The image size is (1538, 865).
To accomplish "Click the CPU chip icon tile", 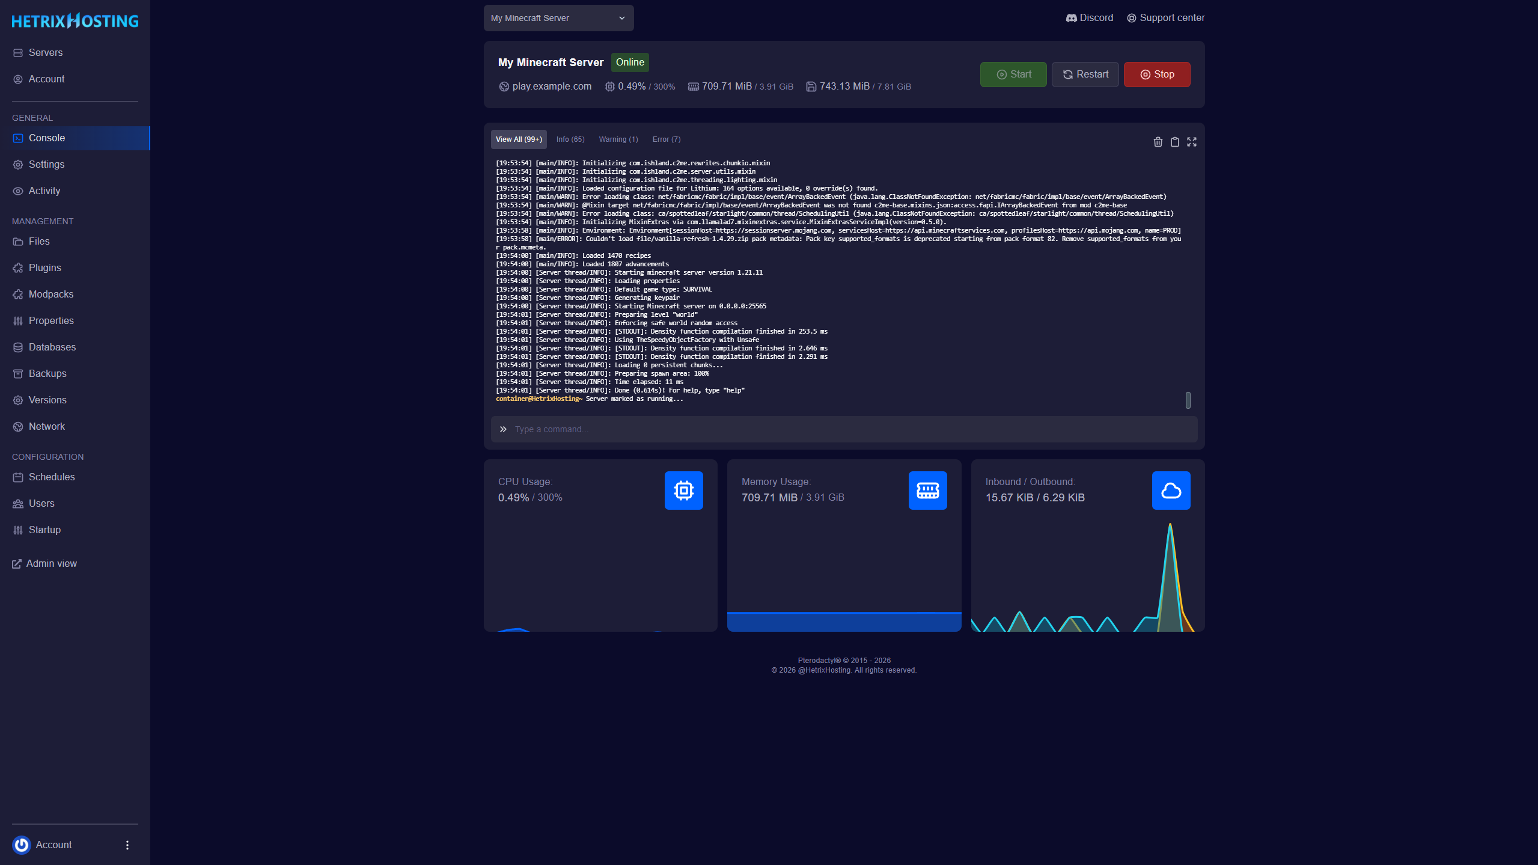I will 683,491.
